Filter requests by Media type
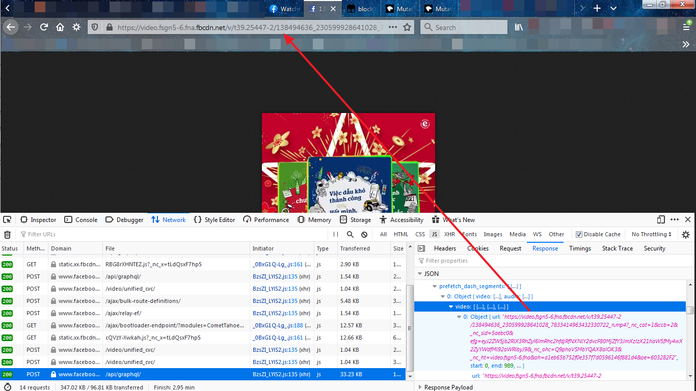696x391 pixels. point(517,234)
